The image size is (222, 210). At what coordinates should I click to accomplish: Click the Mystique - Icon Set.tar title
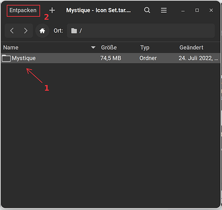coord(98,10)
